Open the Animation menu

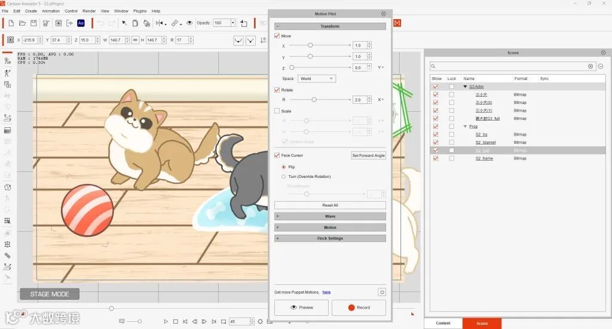pos(51,11)
